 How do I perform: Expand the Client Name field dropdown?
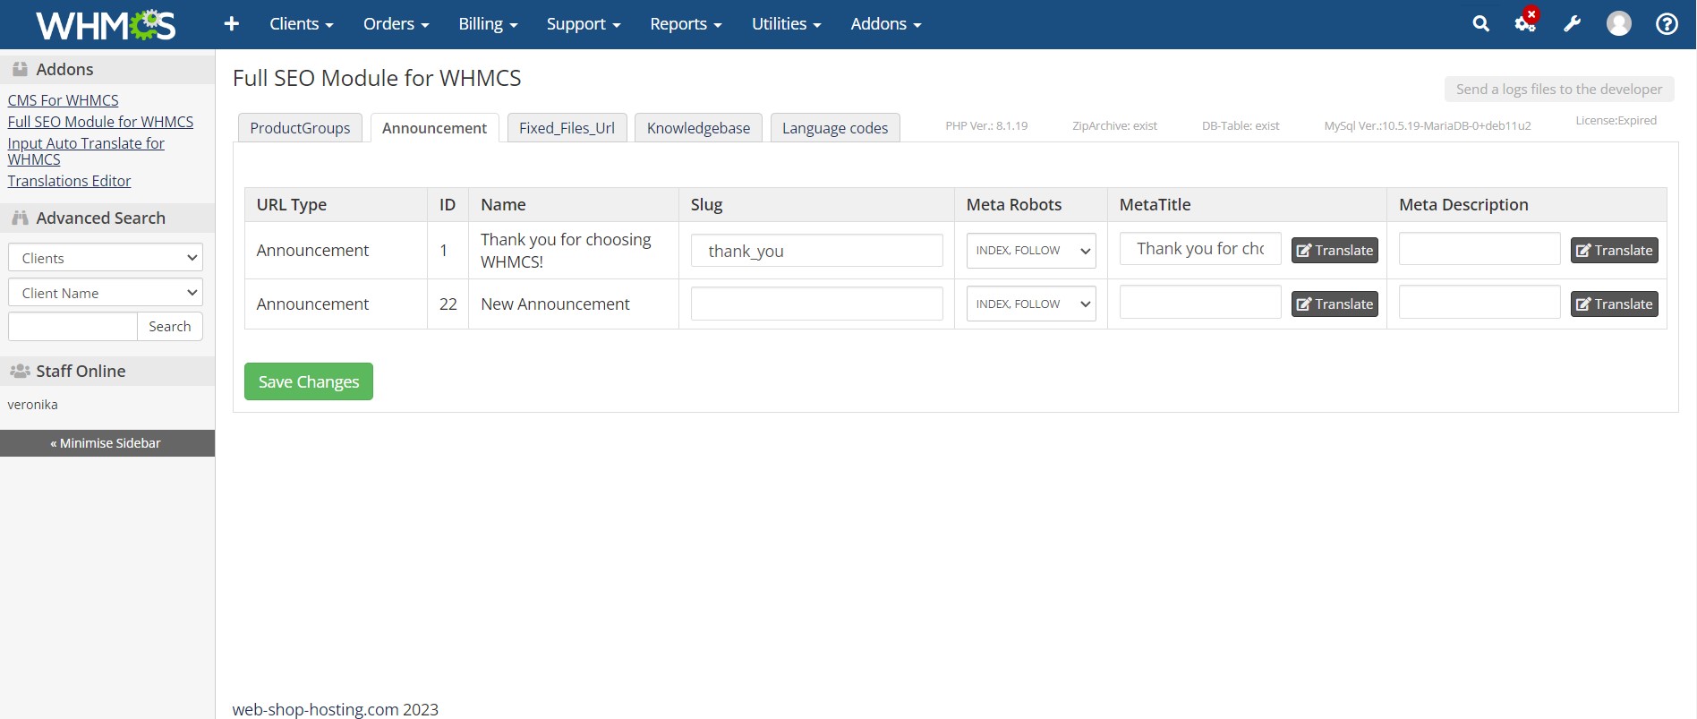[106, 292]
